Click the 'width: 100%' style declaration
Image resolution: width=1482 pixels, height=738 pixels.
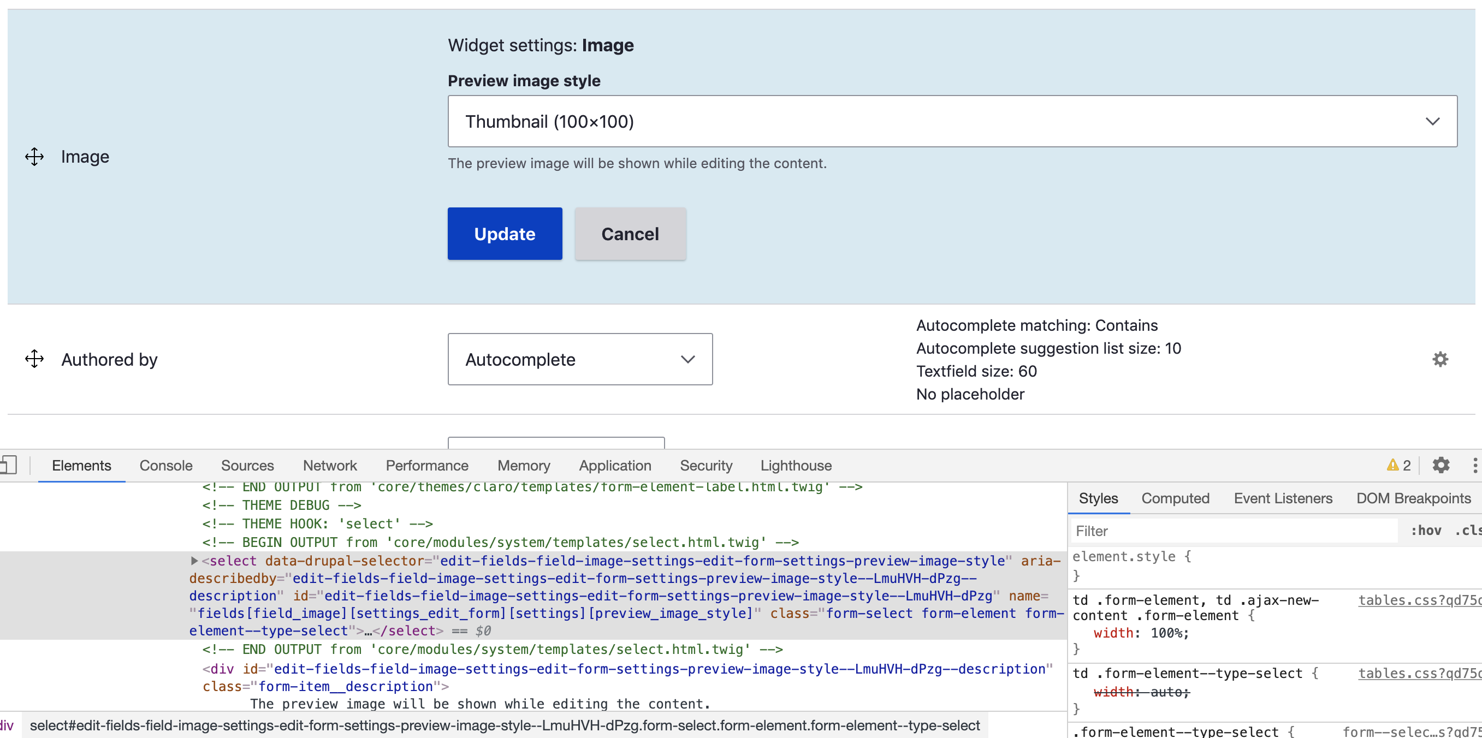1141,633
